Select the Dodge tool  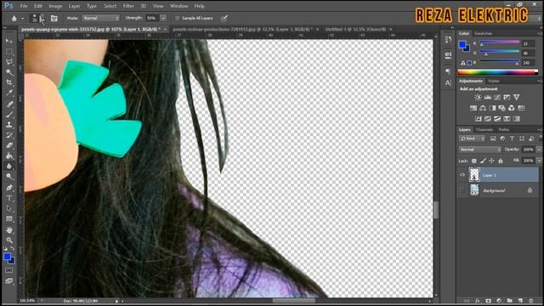click(9, 177)
